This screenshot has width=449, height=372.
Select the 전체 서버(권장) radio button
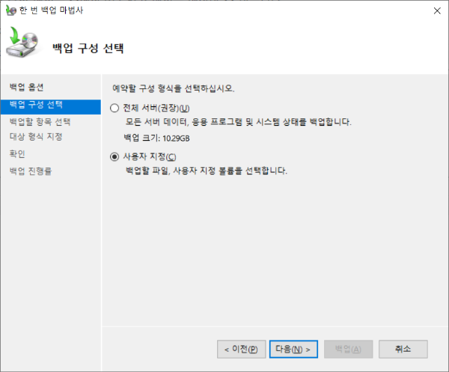(x=114, y=109)
